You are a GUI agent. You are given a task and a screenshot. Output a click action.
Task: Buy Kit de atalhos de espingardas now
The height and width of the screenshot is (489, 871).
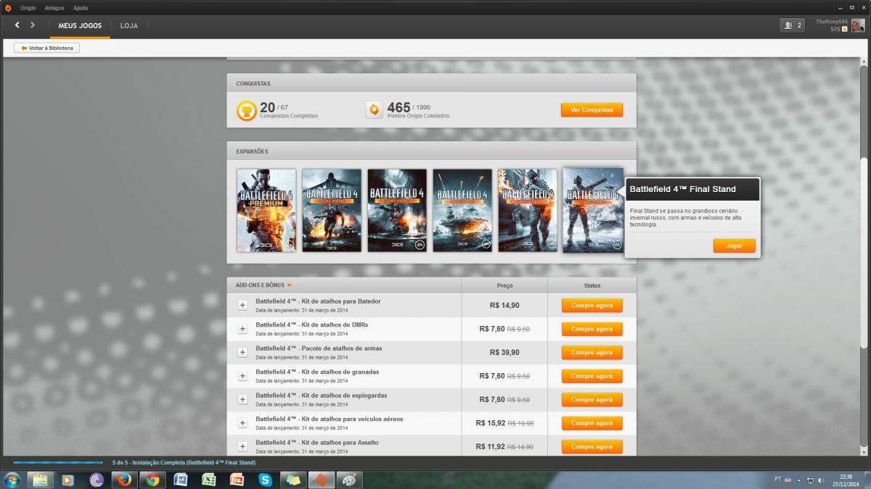(592, 400)
